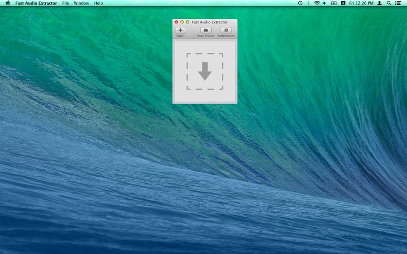Minimize the Fast Audio Extractor window
The width and height of the screenshot is (407, 254).
pyautogui.click(x=182, y=22)
